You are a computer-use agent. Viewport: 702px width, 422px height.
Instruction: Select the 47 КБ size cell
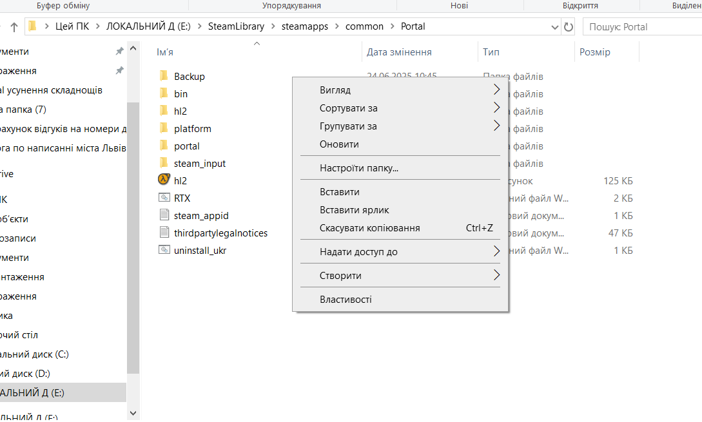(x=620, y=233)
